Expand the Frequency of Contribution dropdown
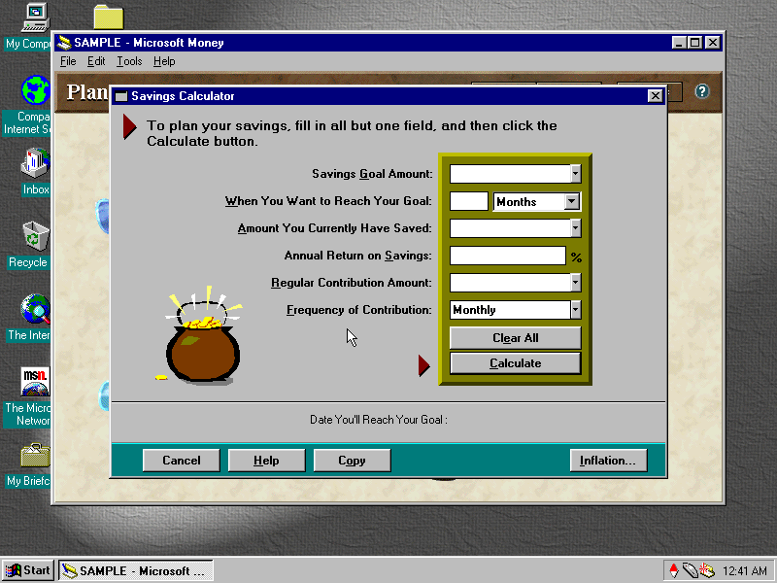This screenshot has height=583, width=777. 575,310
